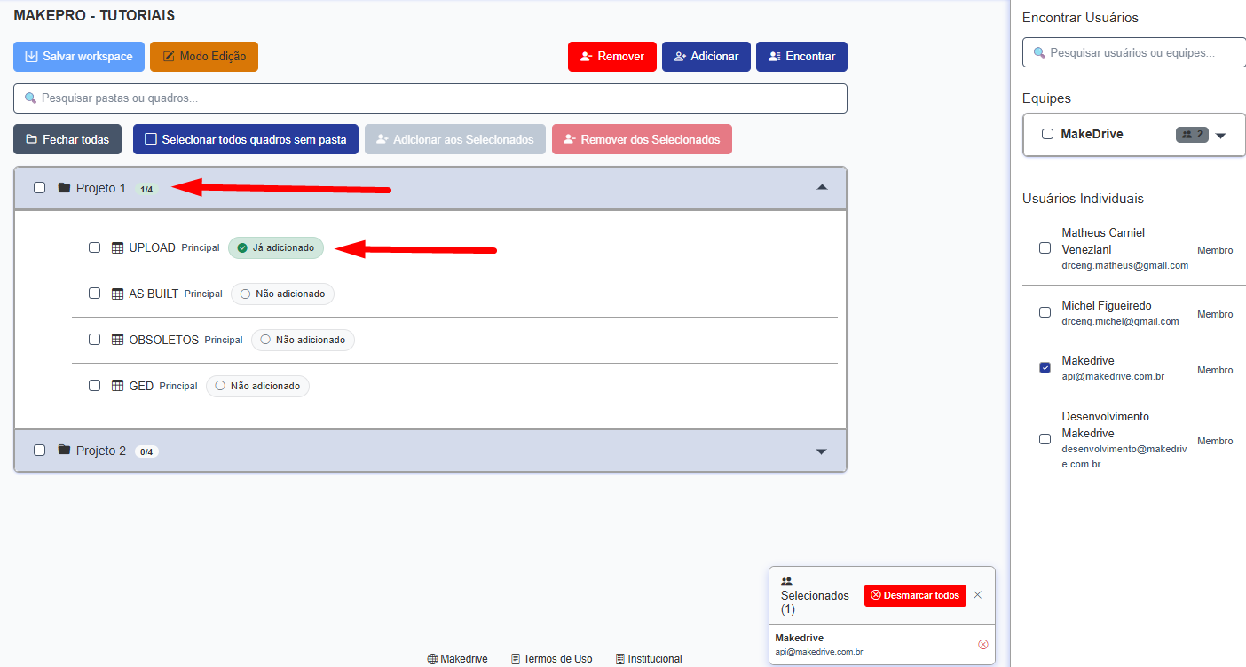The width and height of the screenshot is (1246, 667).
Task: Remove Makedrive from selected list icon
Action: [982, 644]
